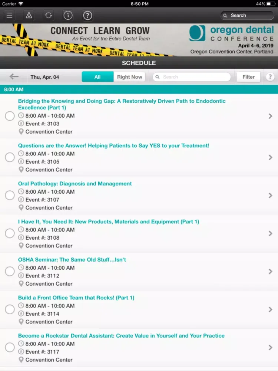This screenshot has width=278, height=371.
Task: Expand Questions are the Answer session chevron
Action: point(270,158)
